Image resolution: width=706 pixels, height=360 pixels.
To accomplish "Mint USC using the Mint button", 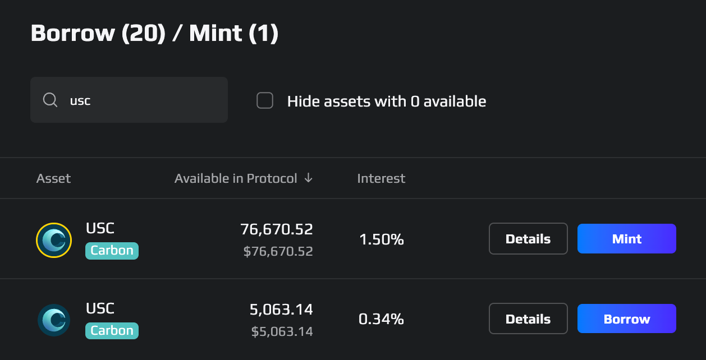I will click(627, 239).
